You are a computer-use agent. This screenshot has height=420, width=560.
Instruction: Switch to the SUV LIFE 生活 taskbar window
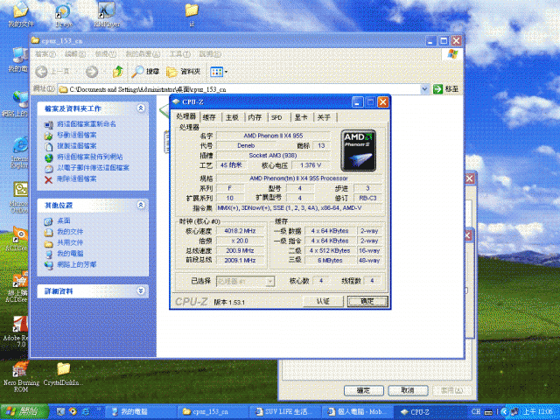[x=284, y=412]
